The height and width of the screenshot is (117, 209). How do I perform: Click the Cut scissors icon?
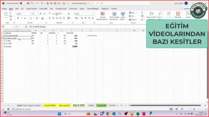click(x=10, y=13)
